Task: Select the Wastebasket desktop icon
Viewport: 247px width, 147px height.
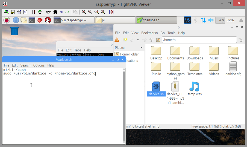Action: tap(14, 33)
